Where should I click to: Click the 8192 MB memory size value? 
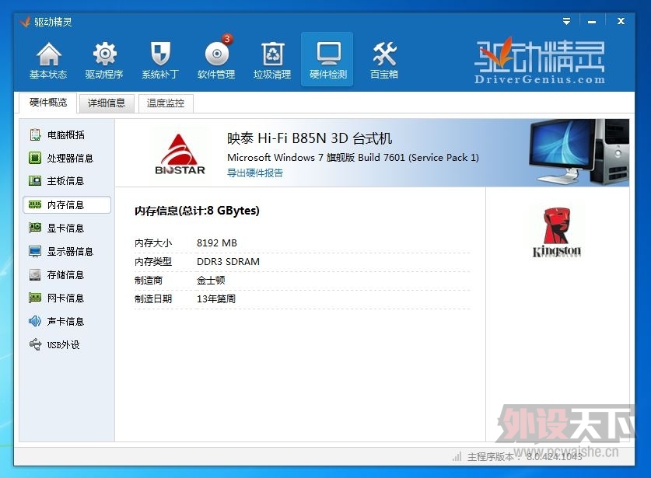point(217,243)
